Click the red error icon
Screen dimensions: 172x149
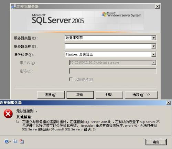click(8, 114)
